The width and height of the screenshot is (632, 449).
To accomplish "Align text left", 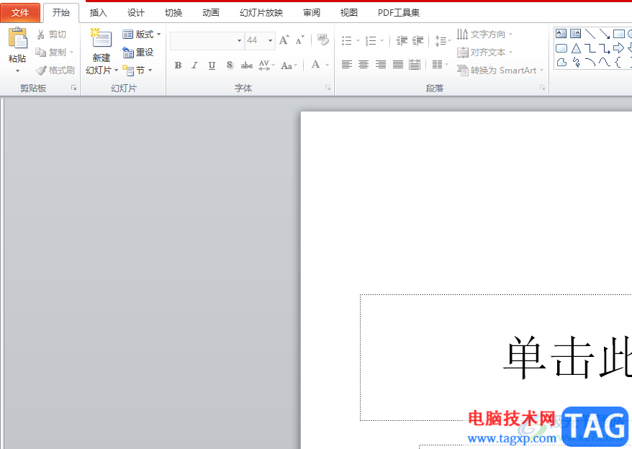I will [x=347, y=65].
